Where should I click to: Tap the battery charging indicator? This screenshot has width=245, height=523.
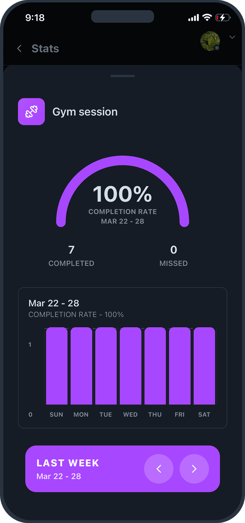pyautogui.click(x=223, y=17)
